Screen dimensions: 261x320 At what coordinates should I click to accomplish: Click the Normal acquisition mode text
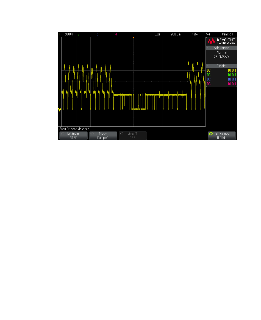[221, 52]
